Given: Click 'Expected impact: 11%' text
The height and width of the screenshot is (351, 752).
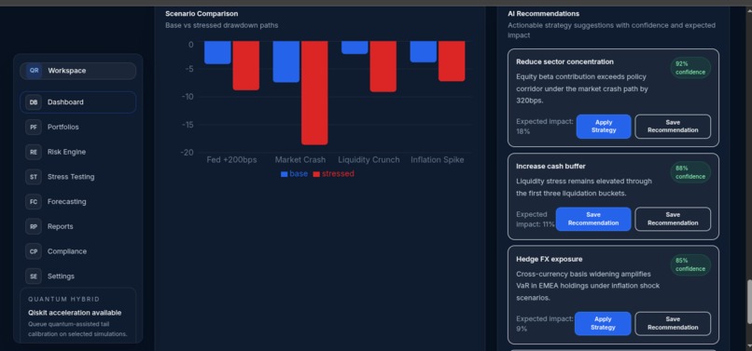Looking at the screenshot, I should coord(536,220).
